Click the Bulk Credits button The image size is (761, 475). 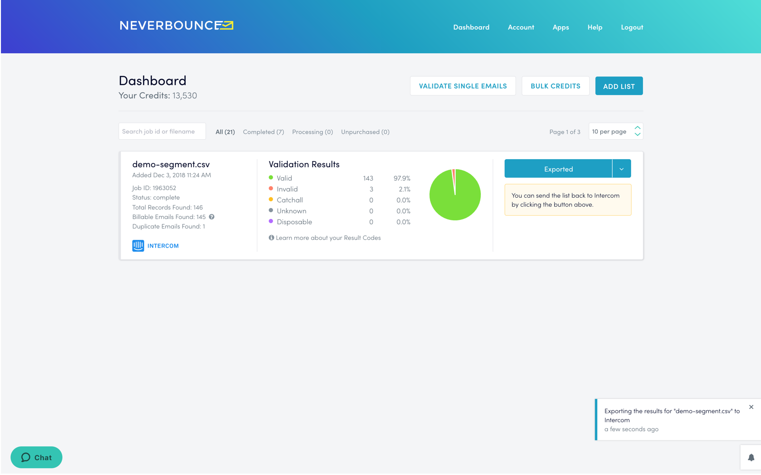click(x=556, y=86)
